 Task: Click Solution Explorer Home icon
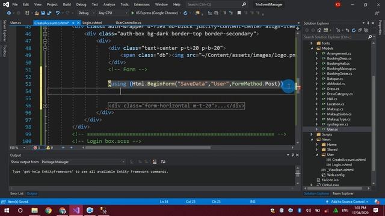pyautogui.click(x=319, y=31)
